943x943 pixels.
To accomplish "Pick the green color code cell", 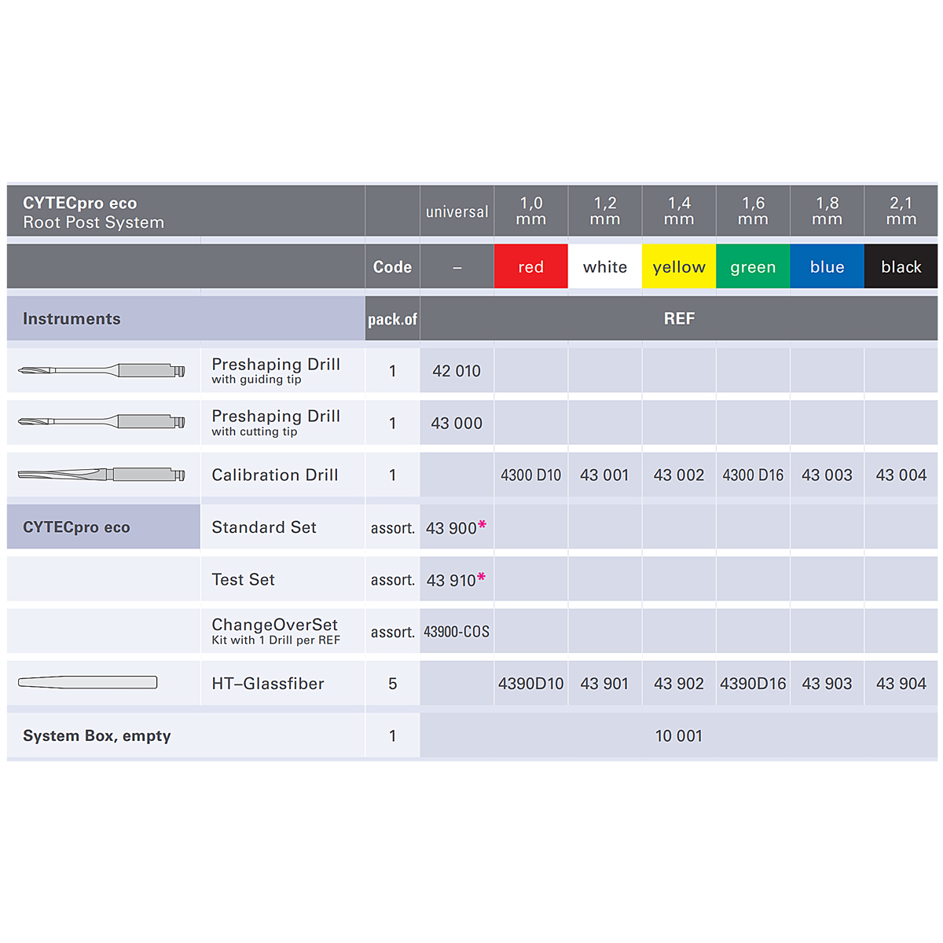I will (753, 267).
